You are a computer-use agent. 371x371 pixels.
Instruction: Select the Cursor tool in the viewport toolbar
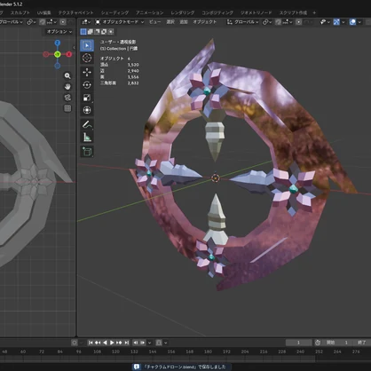87,59
